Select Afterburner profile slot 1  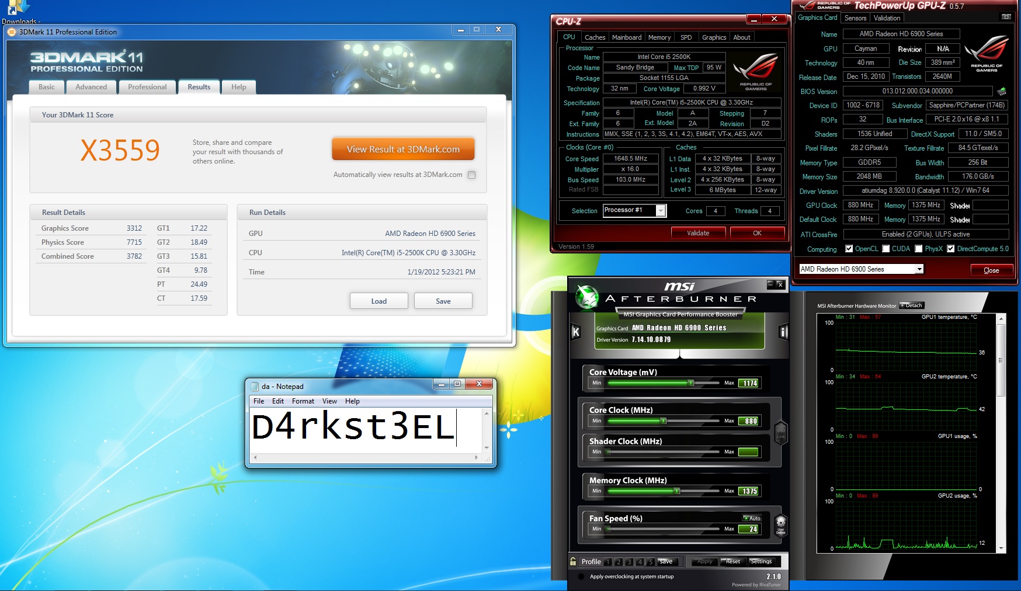tap(608, 562)
